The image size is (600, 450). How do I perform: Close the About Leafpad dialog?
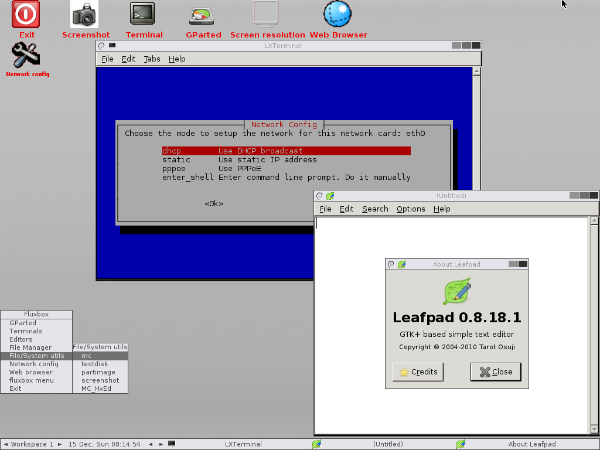click(496, 372)
